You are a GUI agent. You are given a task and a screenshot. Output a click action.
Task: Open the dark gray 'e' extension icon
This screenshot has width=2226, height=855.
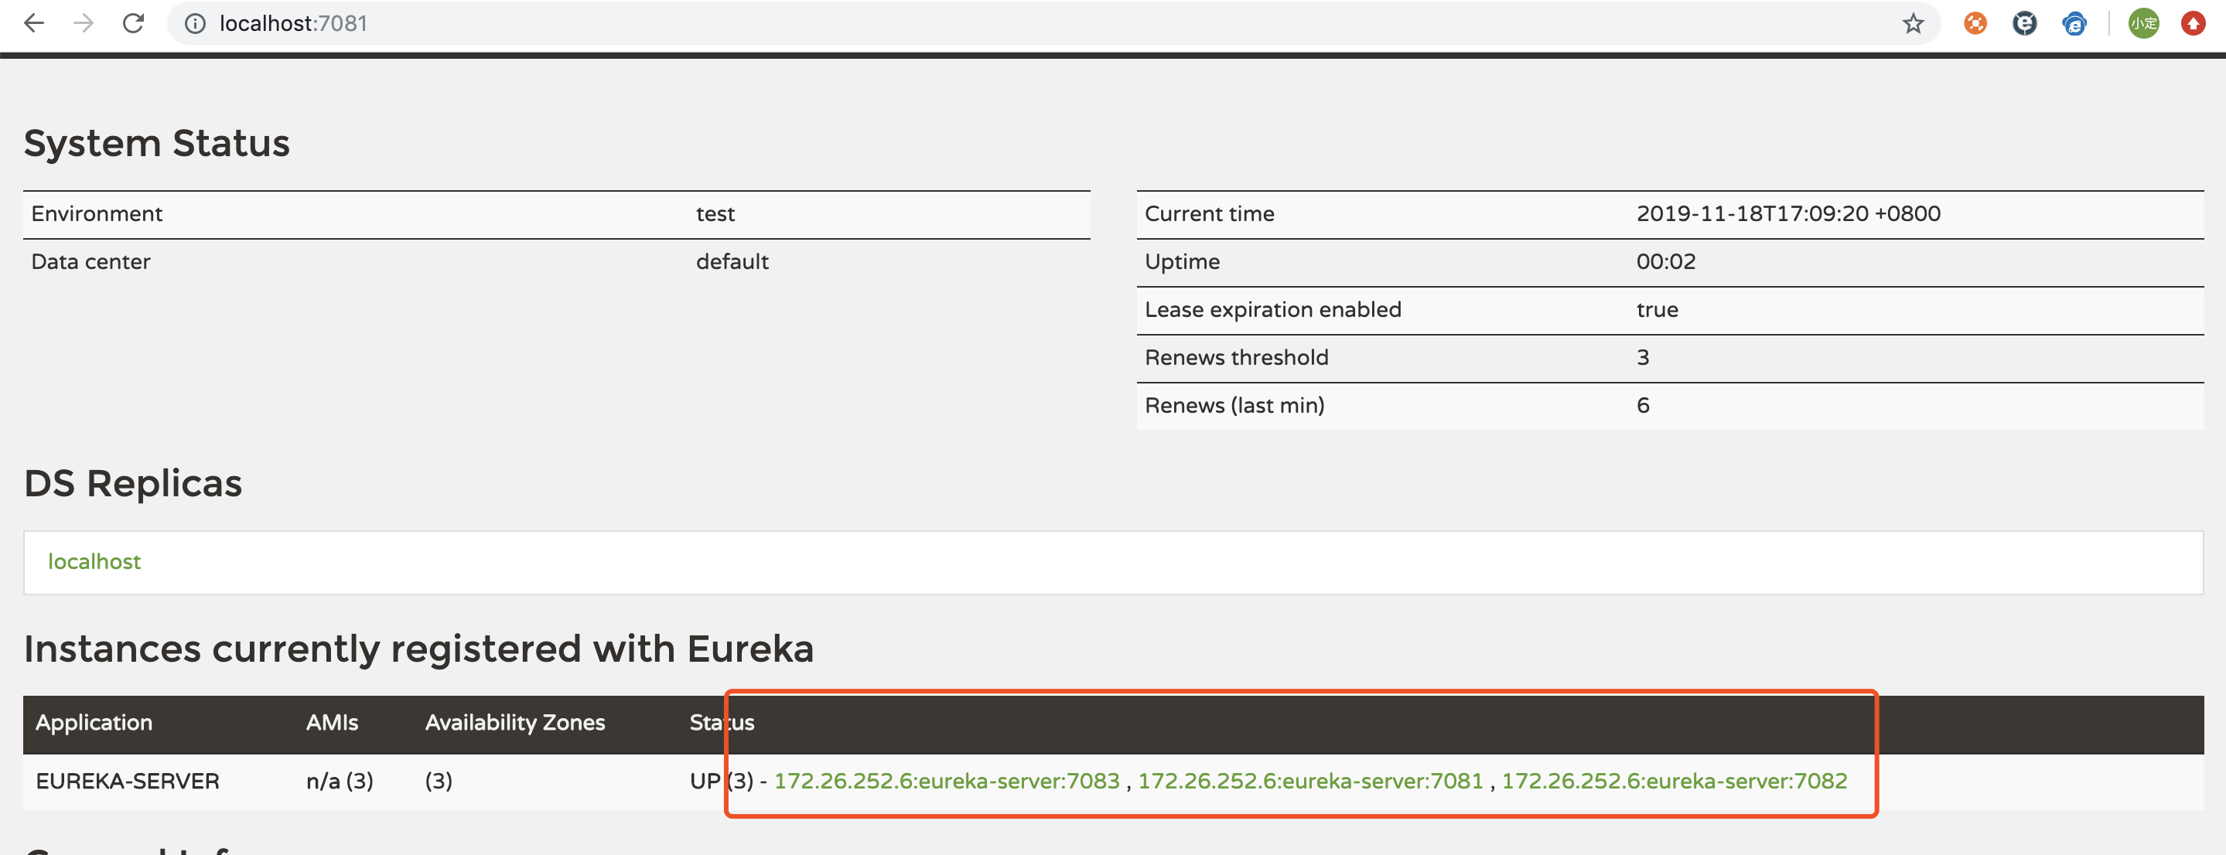click(2024, 23)
